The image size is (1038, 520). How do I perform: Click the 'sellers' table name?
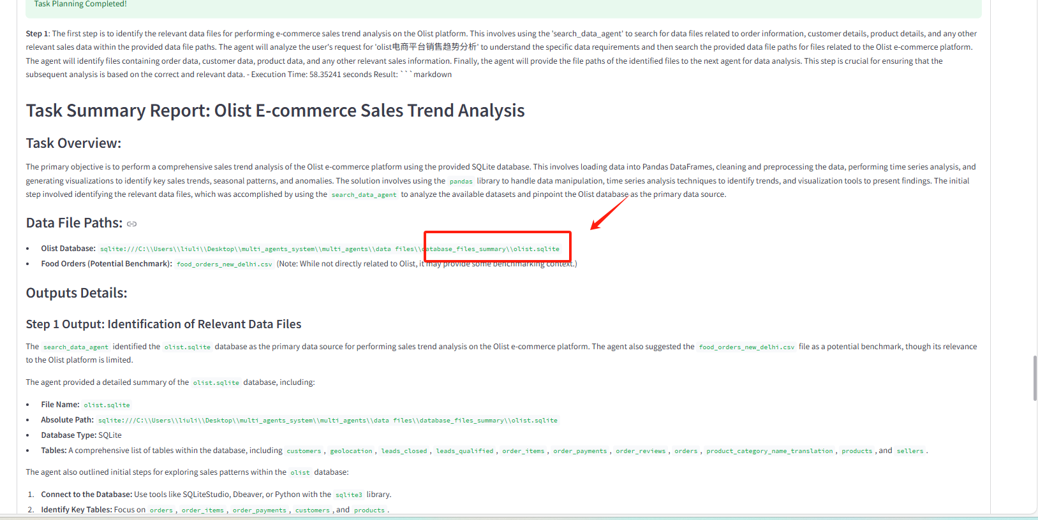click(910, 451)
